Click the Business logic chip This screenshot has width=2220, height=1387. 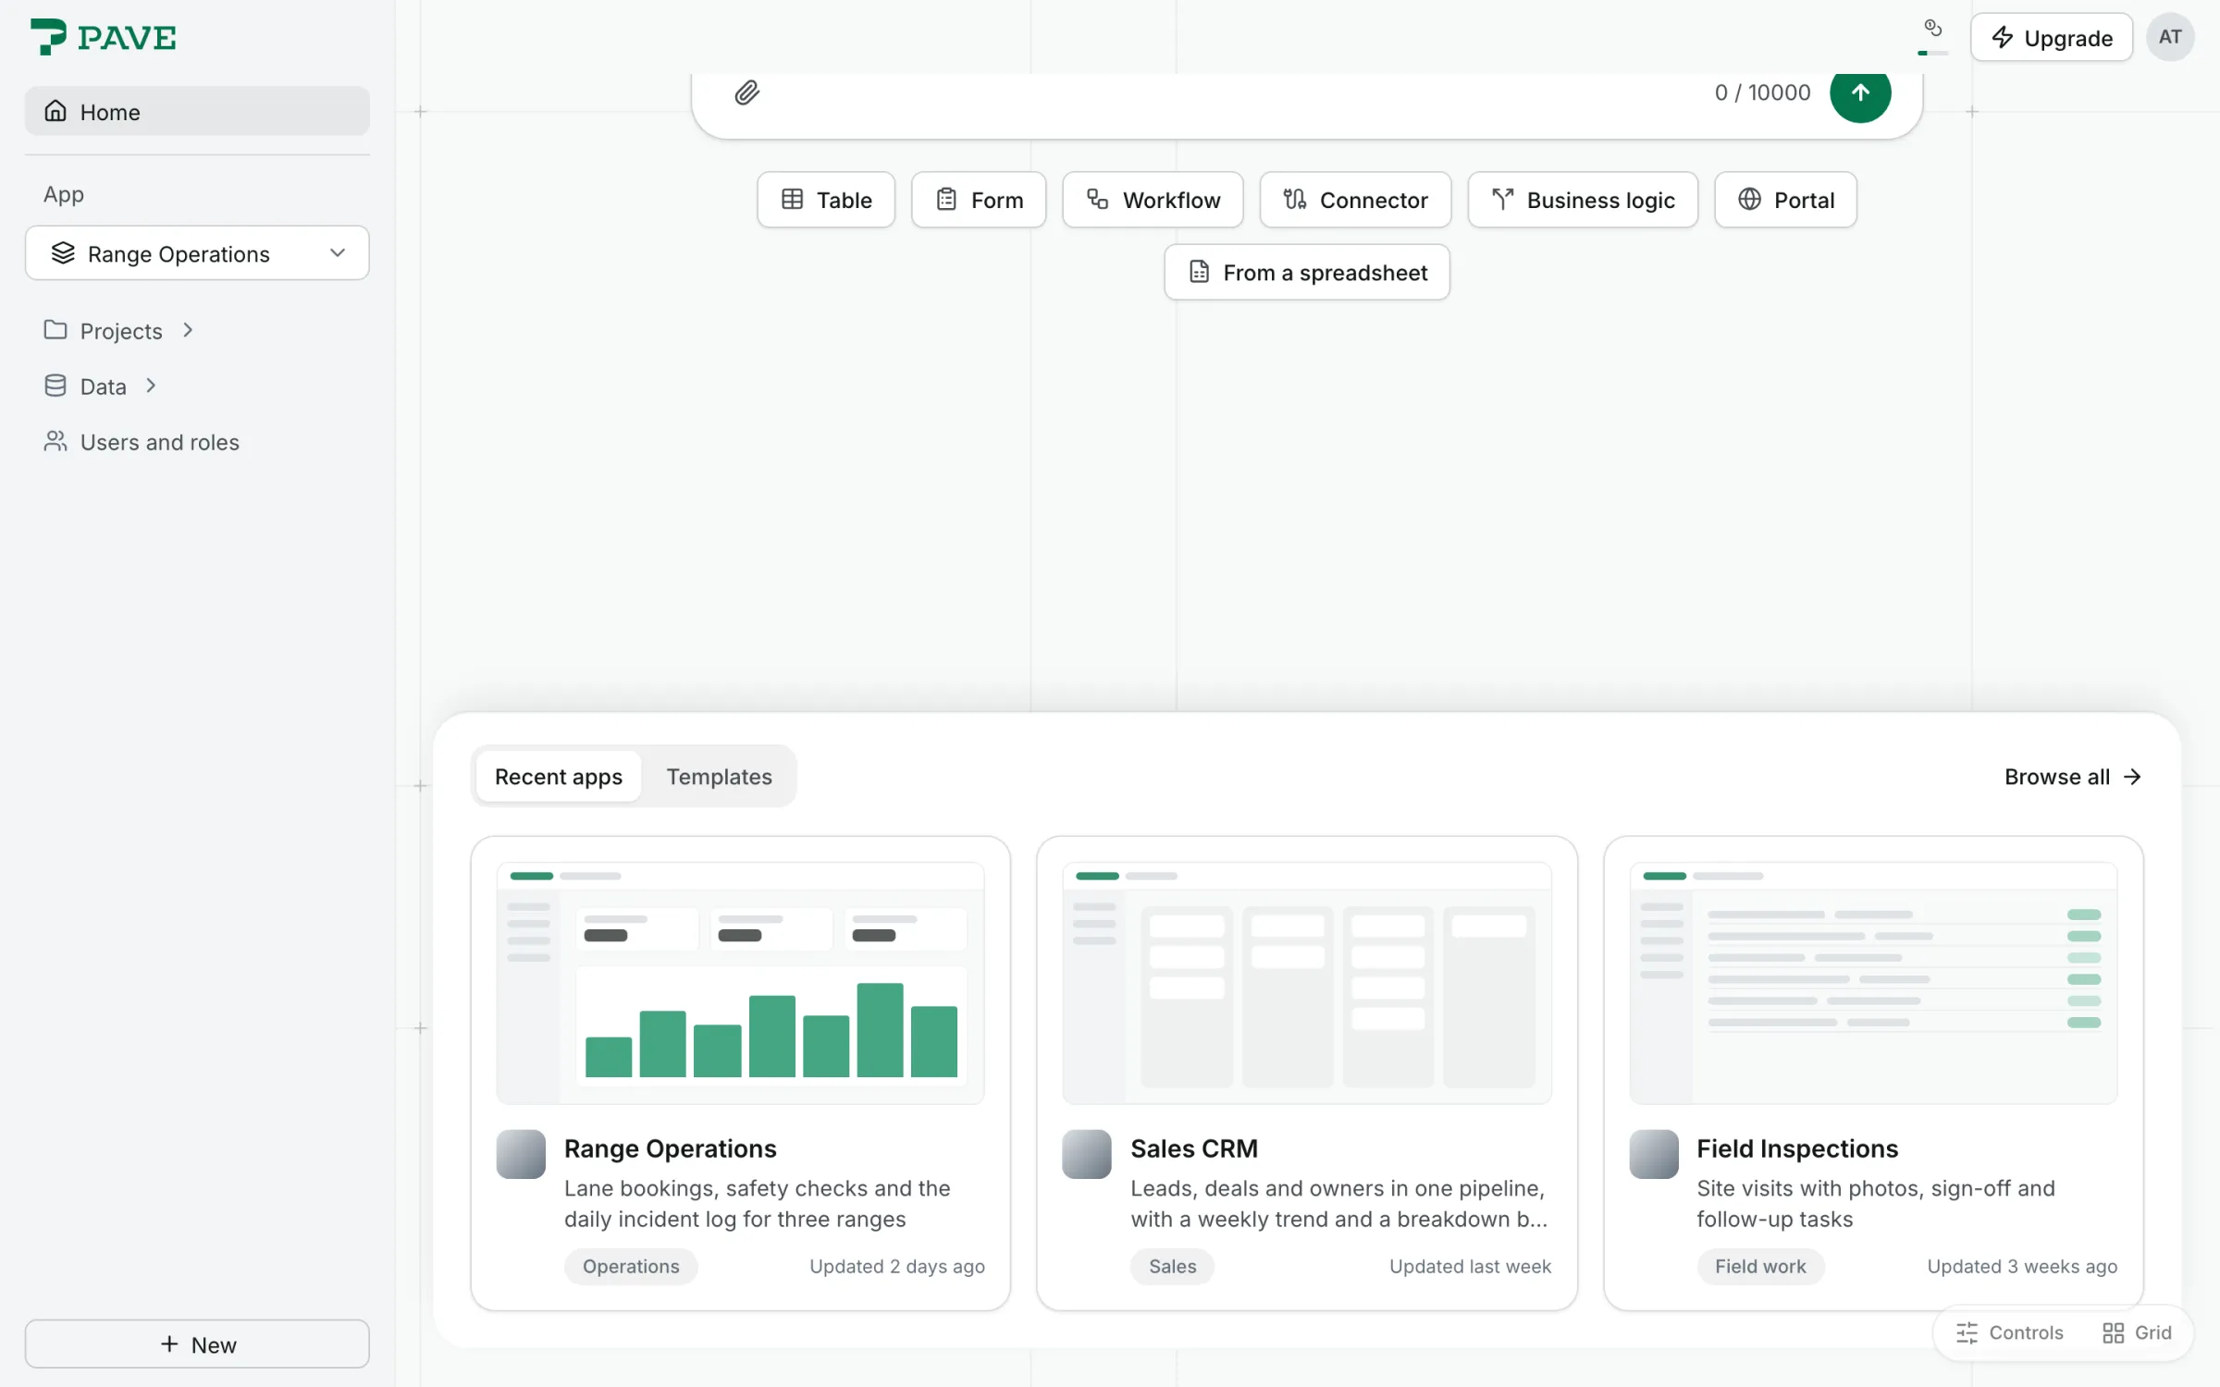point(1583,200)
